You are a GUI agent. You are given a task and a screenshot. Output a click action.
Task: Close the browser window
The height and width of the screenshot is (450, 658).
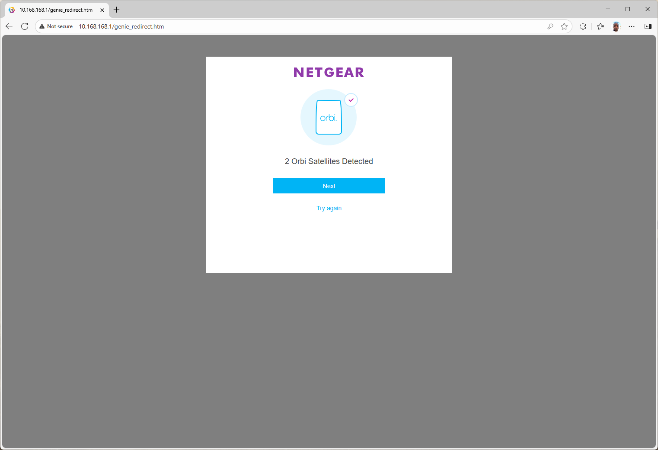[x=648, y=9]
